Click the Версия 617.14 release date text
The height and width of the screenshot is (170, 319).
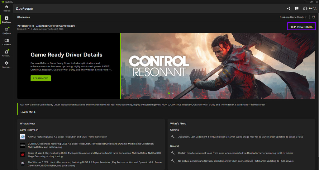tap(40, 29)
